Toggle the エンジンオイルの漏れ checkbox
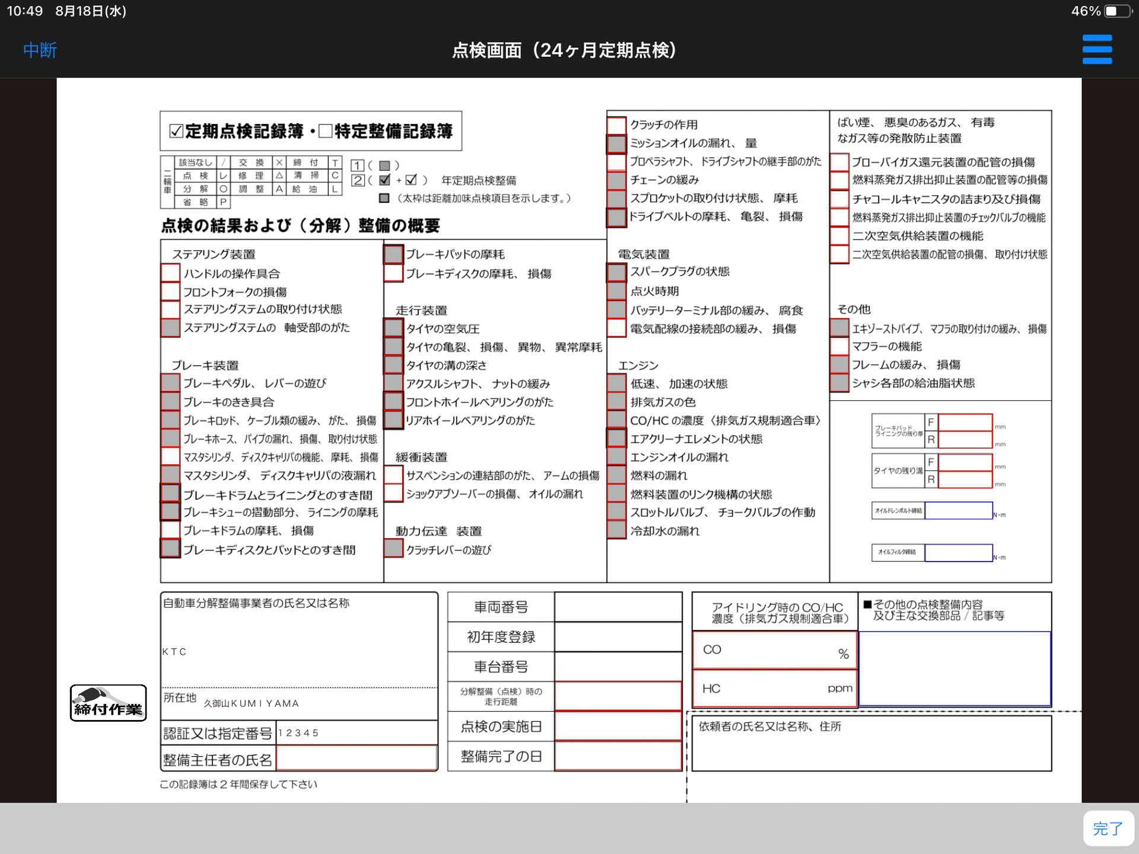Viewport: 1139px width, 854px height. tap(616, 457)
